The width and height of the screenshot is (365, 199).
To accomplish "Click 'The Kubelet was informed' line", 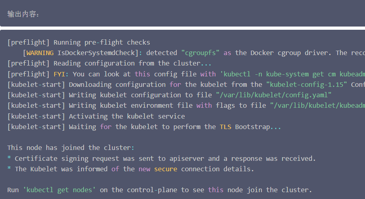I will [131, 169].
